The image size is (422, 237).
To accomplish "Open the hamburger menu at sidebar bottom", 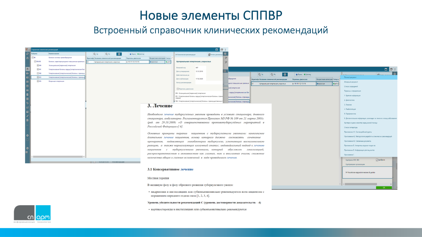I will click(27, 152).
